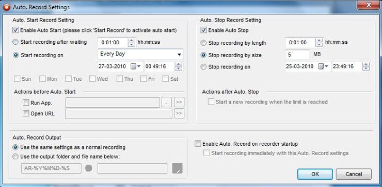382x187 pixels.
Task: Click the gray output folder browse button
Action: [x=178, y=168]
